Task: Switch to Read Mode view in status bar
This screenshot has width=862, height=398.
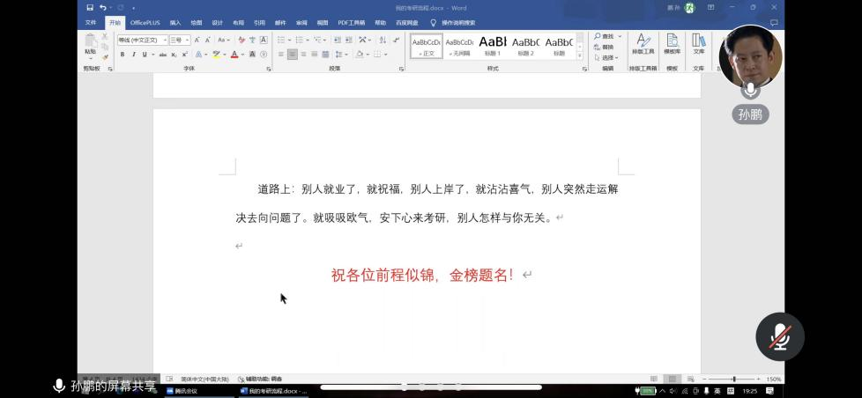Action: coord(654,379)
